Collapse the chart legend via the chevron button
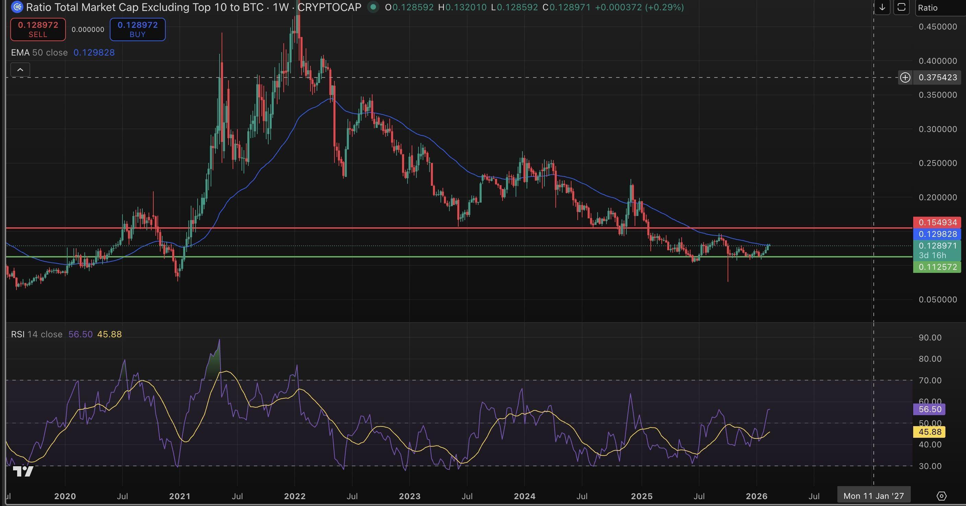The height and width of the screenshot is (506, 966). [x=20, y=69]
